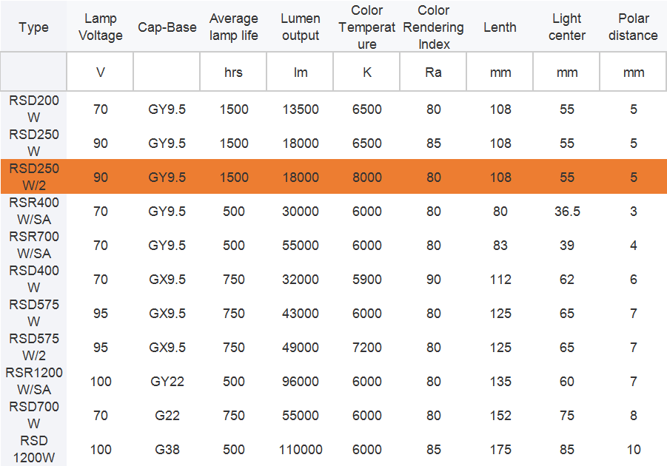Click the V unit cell

click(101, 72)
